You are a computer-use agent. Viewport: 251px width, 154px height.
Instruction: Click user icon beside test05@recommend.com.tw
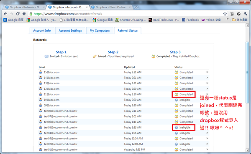click(x=41, y=127)
